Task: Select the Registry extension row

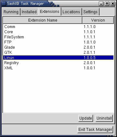Action: pos(58,63)
